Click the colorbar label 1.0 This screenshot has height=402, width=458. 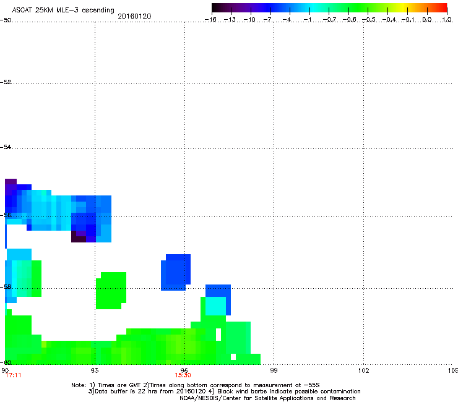click(447, 20)
